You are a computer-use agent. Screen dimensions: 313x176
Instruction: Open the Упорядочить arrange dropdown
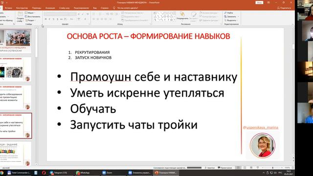click(x=182, y=17)
